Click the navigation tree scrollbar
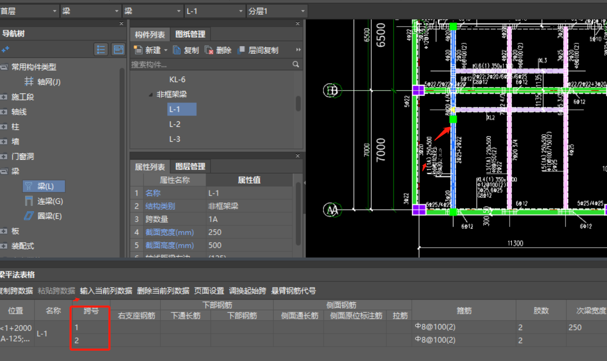This screenshot has height=361, width=607. click(x=122, y=161)
